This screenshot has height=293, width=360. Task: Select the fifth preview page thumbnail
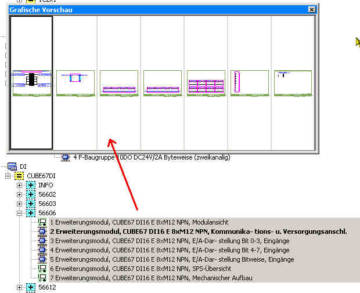206,82
